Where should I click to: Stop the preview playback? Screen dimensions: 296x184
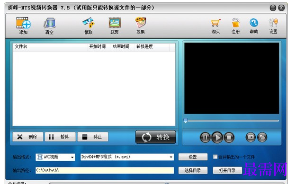pos(229,137)
